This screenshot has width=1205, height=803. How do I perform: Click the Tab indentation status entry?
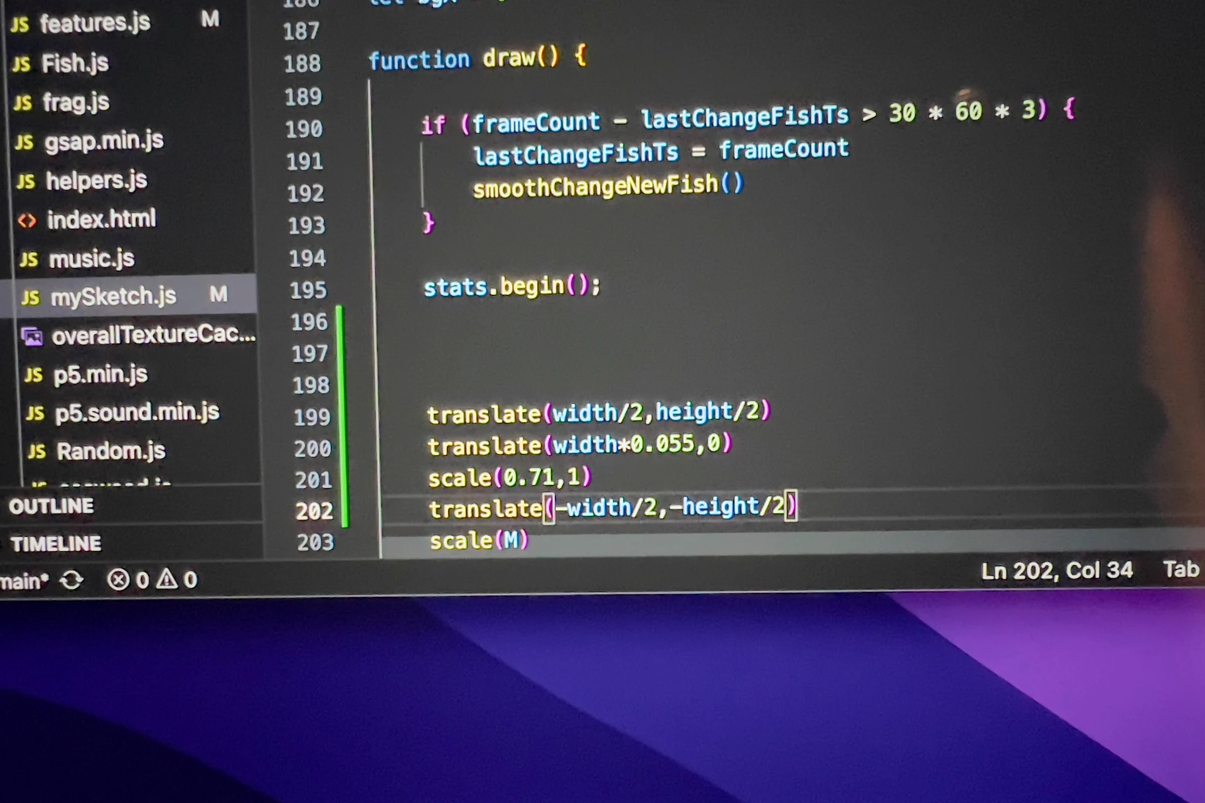point(1181,570)
